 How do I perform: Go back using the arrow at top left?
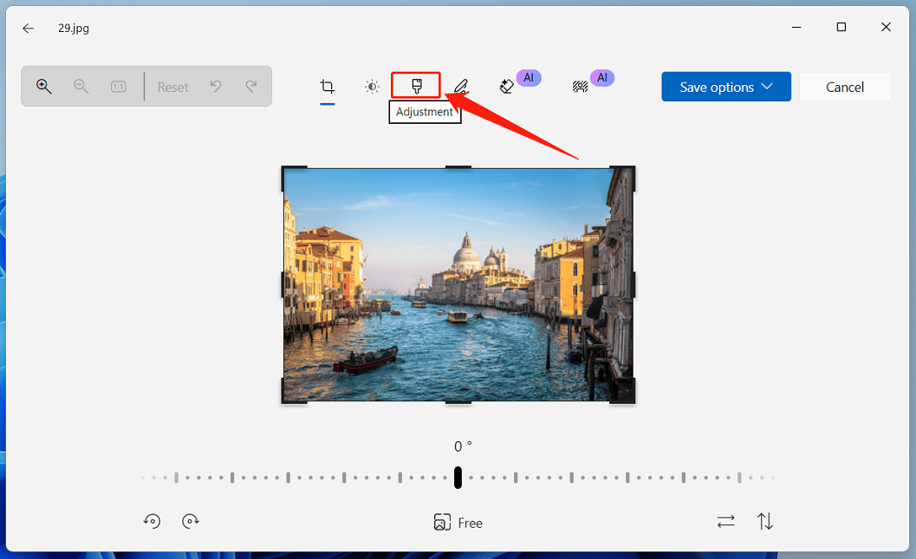click(28, 28)
